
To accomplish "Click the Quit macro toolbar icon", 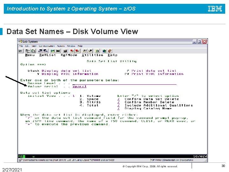I will 90,51.
